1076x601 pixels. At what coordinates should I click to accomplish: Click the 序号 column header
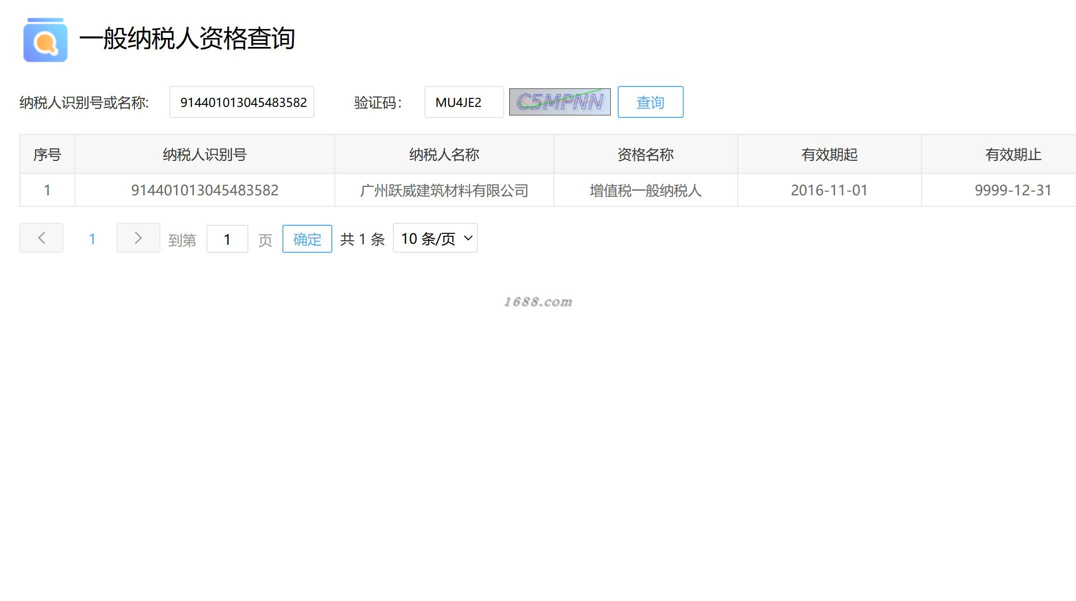pyautogui.click(x=47, y=154)
